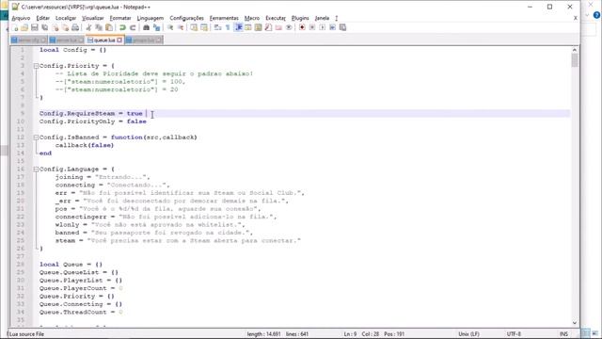
Task: Click the Replace toolbar icon
Action: point(157,27)
